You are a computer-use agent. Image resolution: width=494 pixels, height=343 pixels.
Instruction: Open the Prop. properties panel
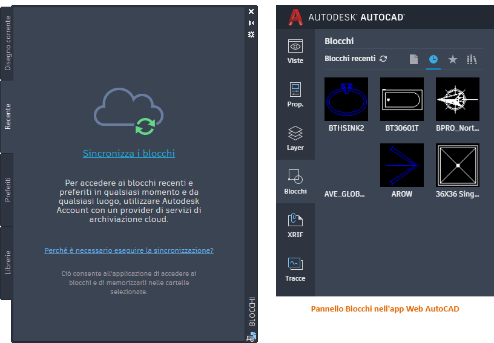[x=295, y=95]
